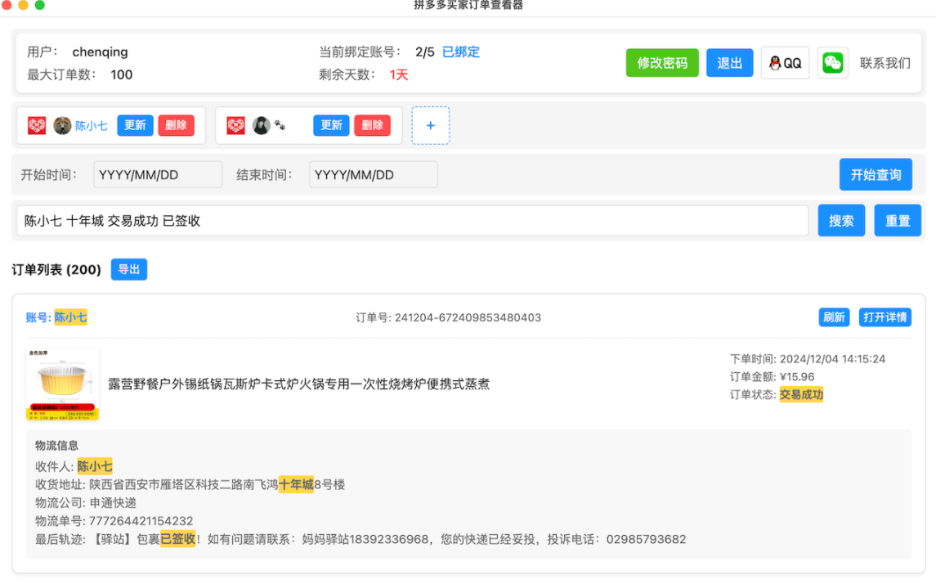Click the tracking number 777264421154232

141,521
